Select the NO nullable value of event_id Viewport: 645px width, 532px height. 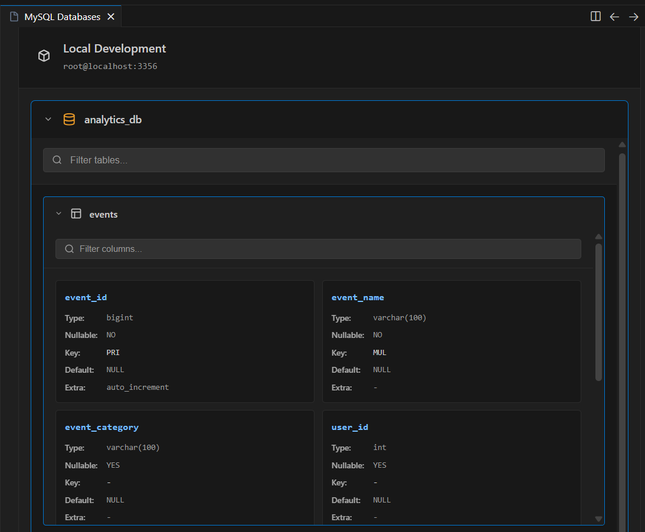coord(111,335)
